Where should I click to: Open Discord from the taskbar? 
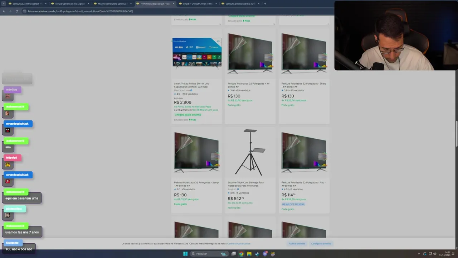265,254
